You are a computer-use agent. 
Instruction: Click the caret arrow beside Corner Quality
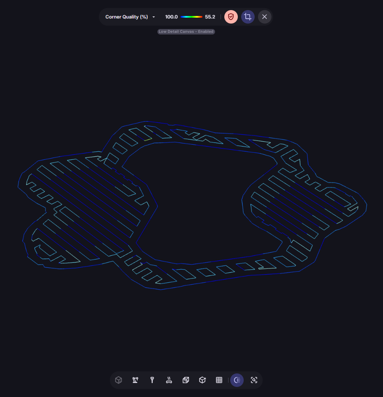[154, 17]
